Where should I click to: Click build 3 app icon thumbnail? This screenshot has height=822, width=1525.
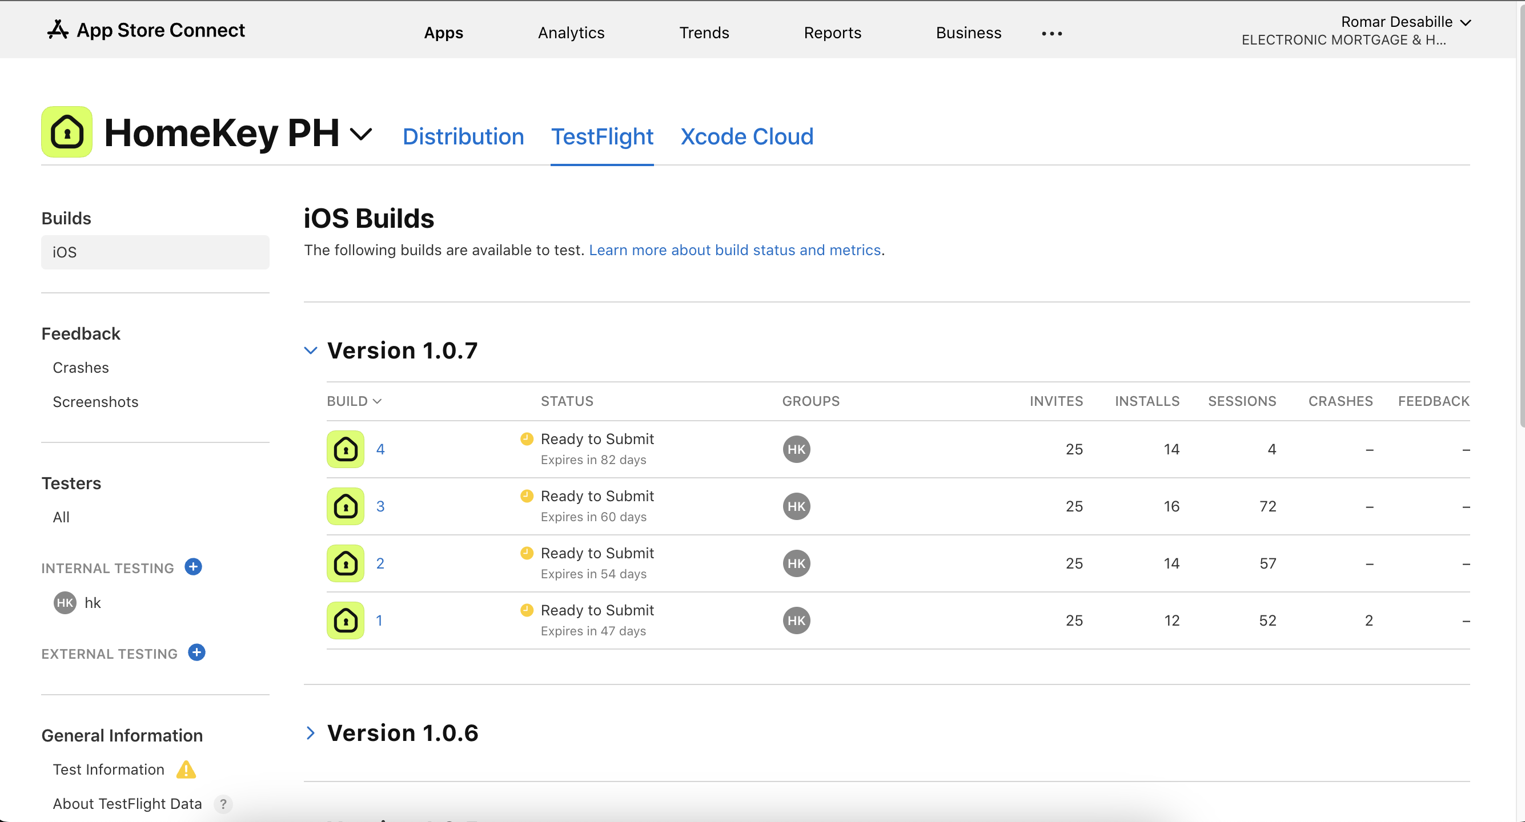point(346,506)
